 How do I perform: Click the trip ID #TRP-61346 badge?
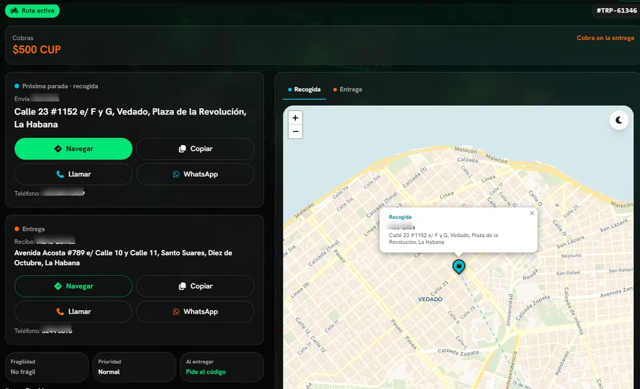pos(616,11)
